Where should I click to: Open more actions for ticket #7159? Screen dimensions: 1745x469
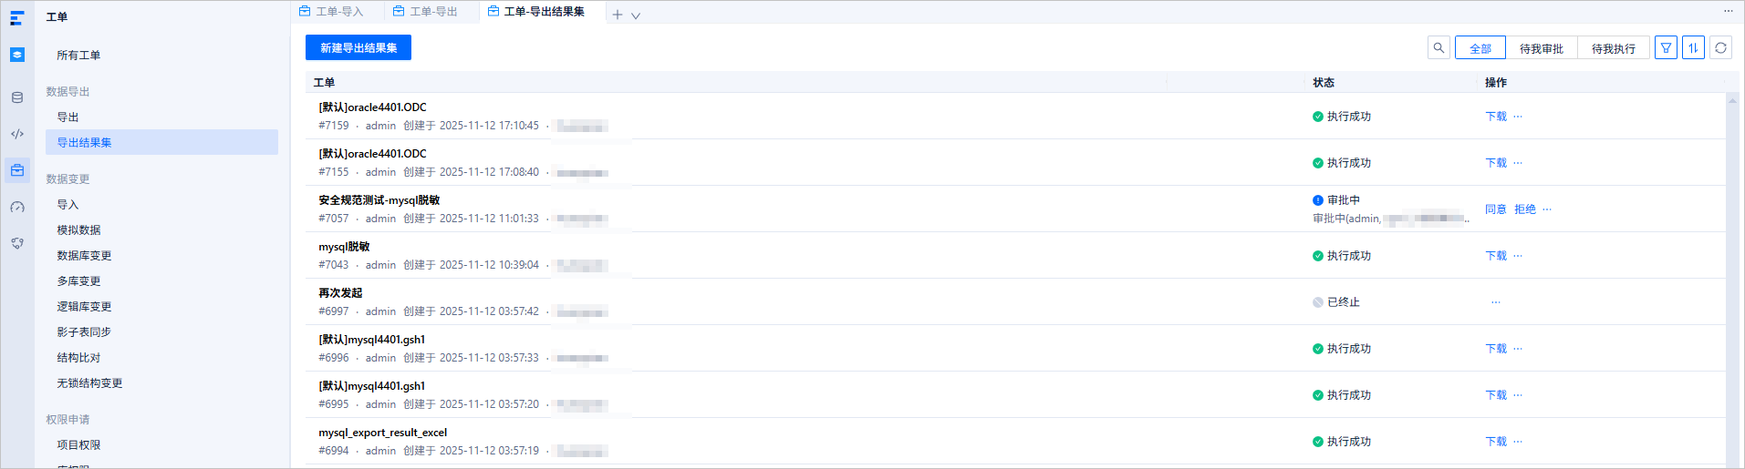pyautogui.click(x=1518, y=117)
